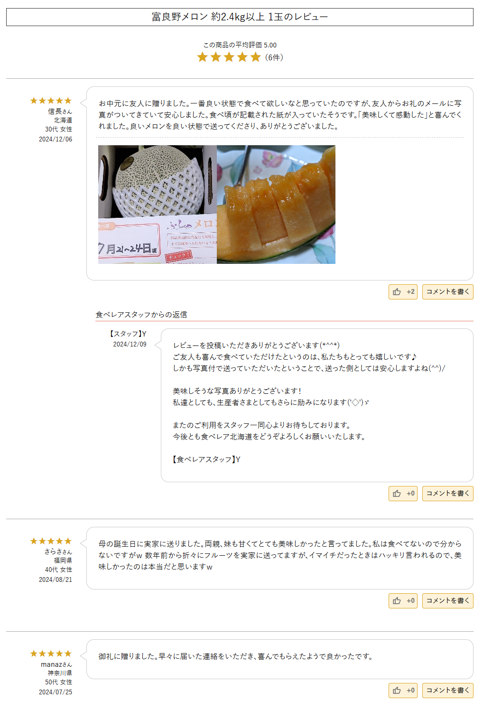This screenshot has width=483, height=710.
Task: Click manazさん's five-star rating
Action: tap(51, 654)
